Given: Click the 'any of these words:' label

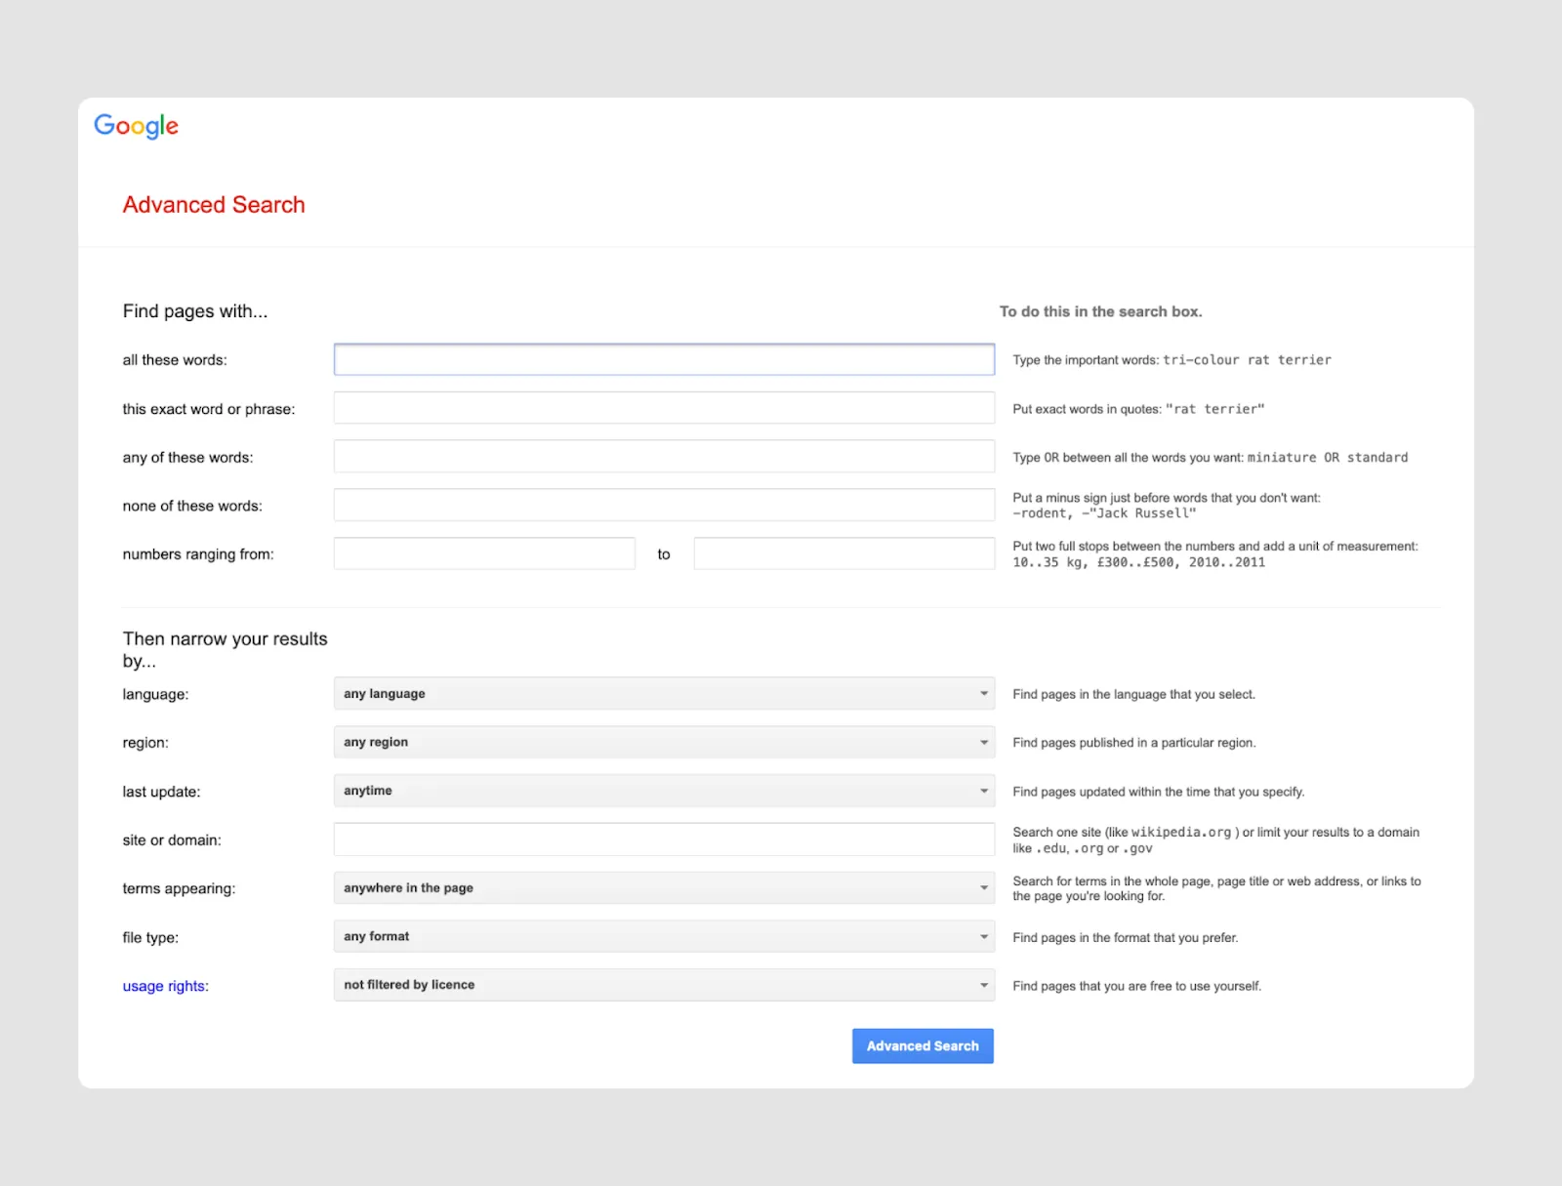Looking at the screenshot, I should click(187, 458).
